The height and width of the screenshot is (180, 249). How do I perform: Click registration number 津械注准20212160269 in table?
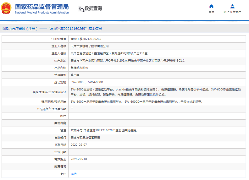(86, 39)
